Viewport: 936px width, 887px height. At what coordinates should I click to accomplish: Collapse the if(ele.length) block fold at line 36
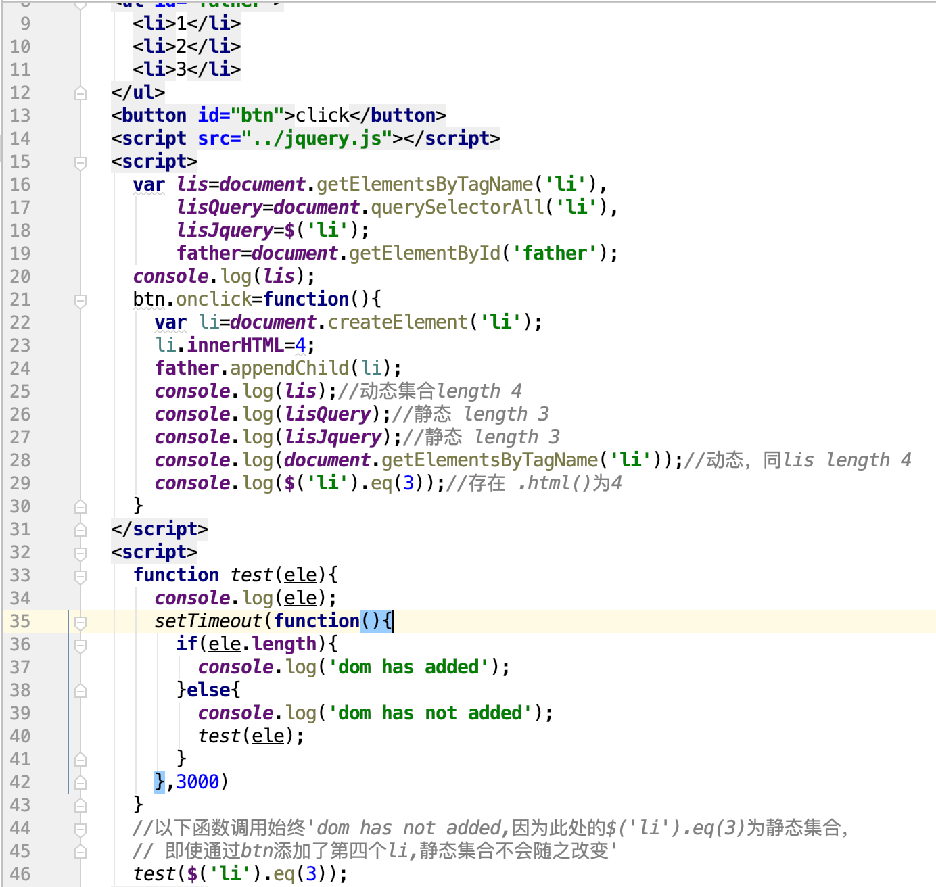[x=80, y=645]
